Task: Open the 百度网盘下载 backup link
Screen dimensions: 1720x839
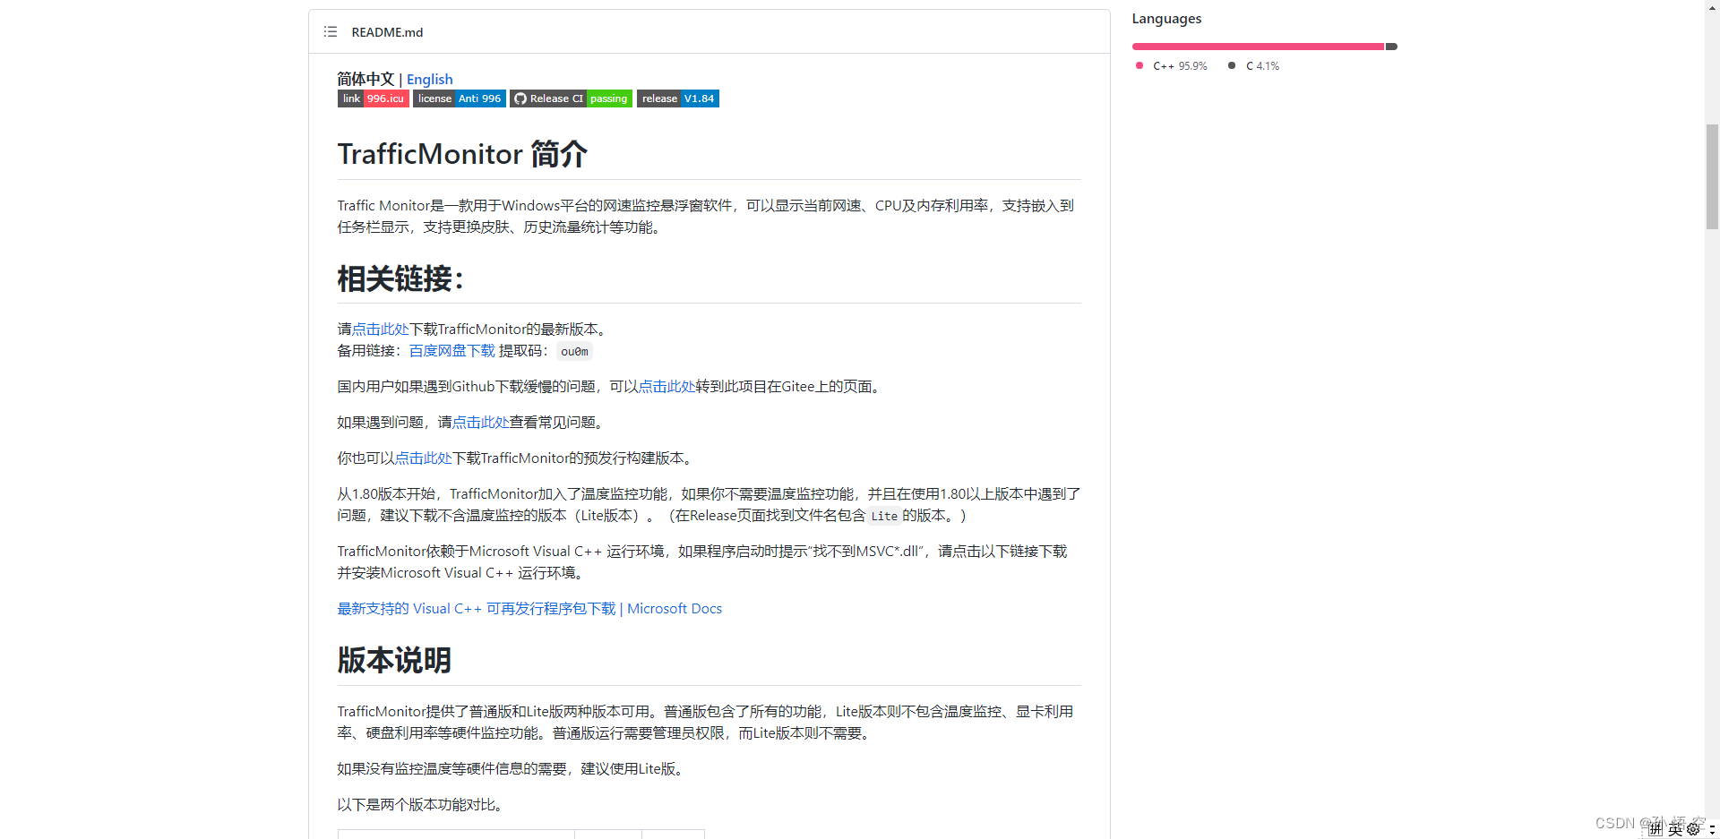Action: point(451,351)
